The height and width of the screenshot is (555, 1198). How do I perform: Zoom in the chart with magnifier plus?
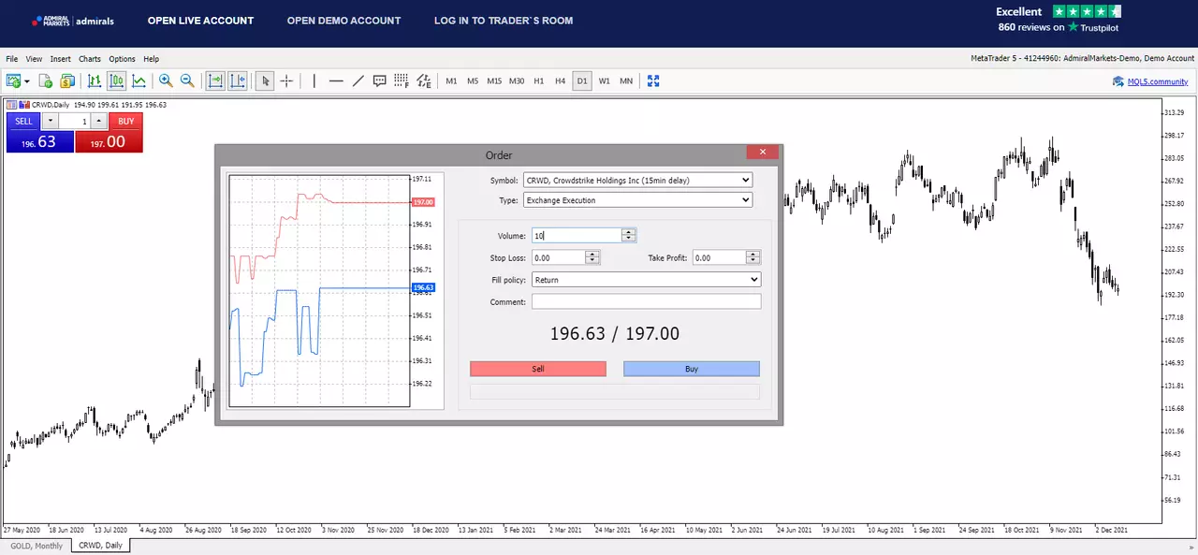(166, 81)
